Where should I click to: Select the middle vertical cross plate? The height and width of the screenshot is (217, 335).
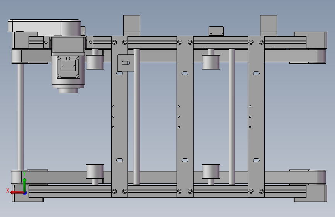point(185,117)
